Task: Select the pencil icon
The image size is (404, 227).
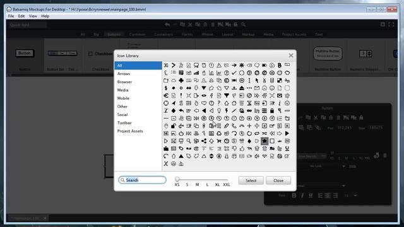Action: pyautogui.click(x=227, y=126)
